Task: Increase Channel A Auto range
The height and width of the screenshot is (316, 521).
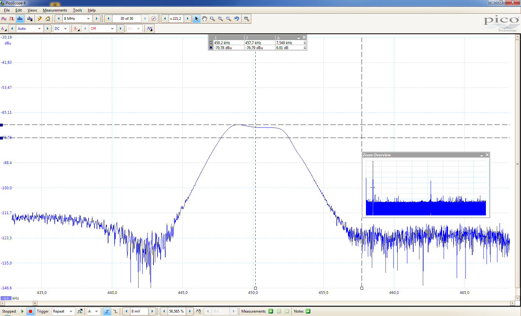Action: pyautogui.click(x=48, y=29)
